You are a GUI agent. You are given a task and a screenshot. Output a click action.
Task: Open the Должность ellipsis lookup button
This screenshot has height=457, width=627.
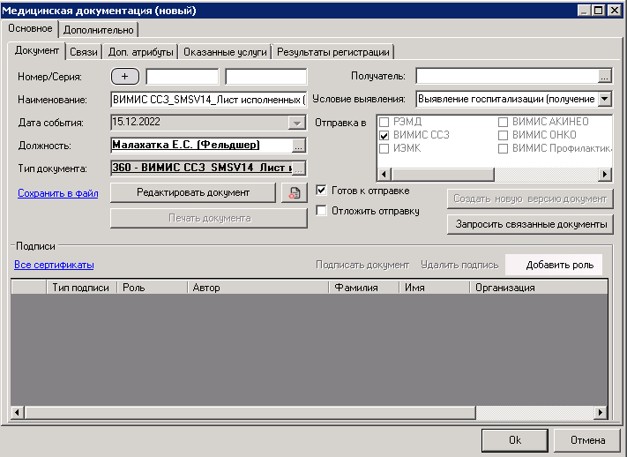tap(298, 146)
